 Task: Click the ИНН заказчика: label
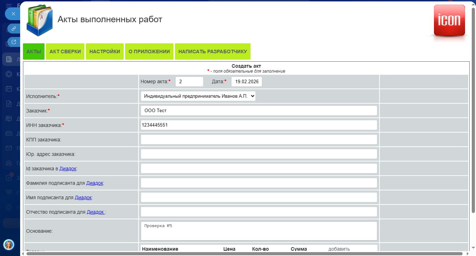(45, 125)
